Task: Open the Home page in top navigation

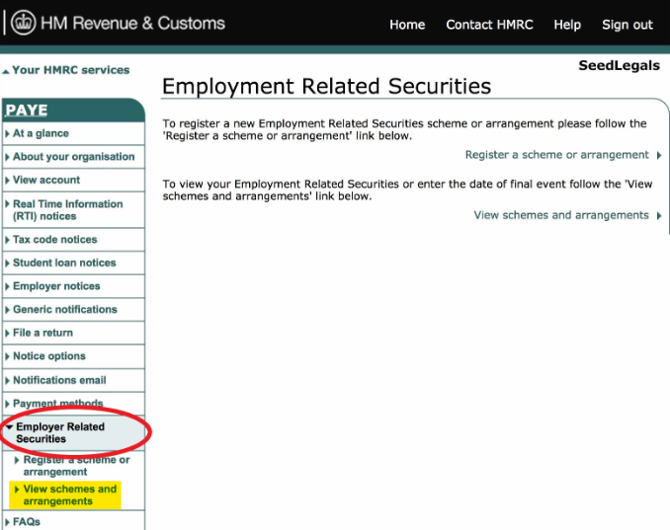Action: point(406,25)
